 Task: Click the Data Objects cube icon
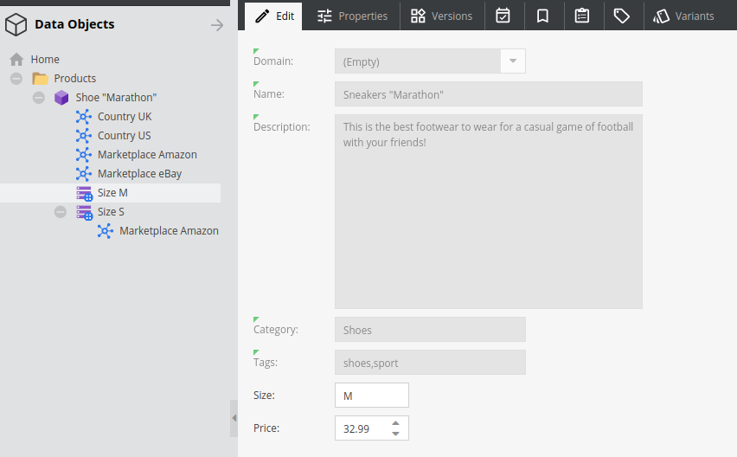click(16, 24)
